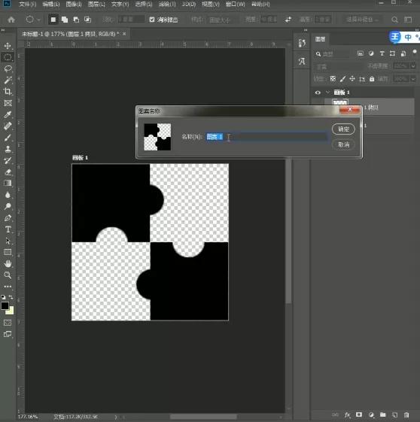Viewport: 420px width, 422px height.
Task: Click the 确定 button in pattern dialog
Action: (343, 129)
